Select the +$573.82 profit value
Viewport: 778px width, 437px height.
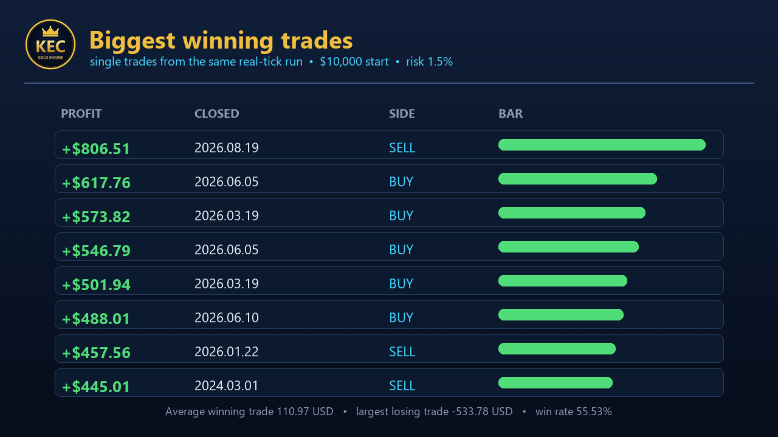pyautogui.click(x=96, y=217)
